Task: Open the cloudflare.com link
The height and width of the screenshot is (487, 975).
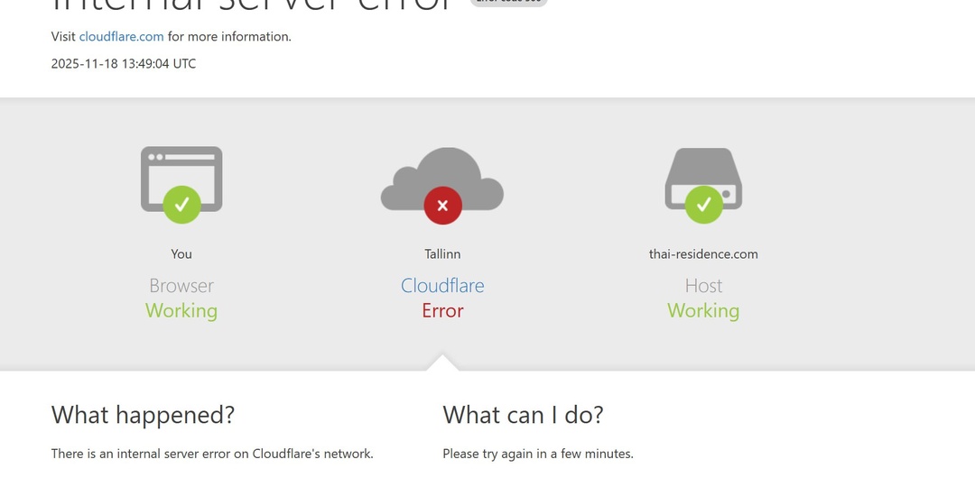Action: point(121,37)
